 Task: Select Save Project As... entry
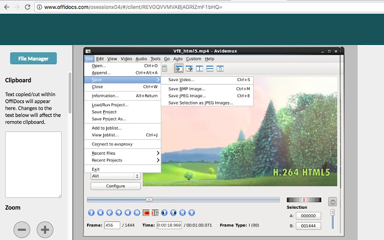[x=122, y=119]
